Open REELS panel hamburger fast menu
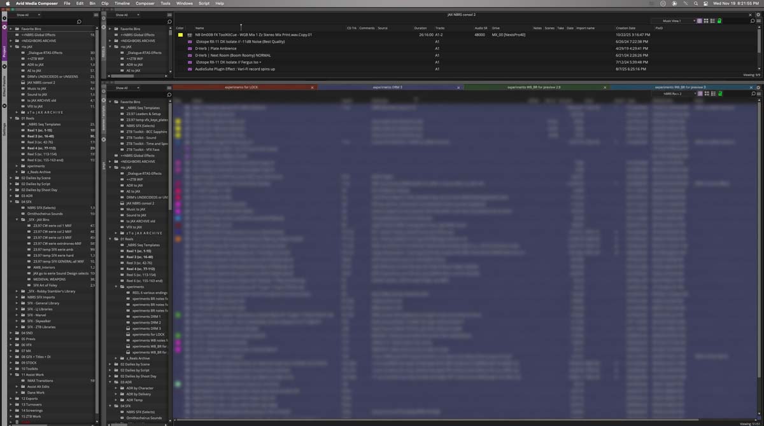Image resolution: width=764 pixels, height=426 pixels. pos(169,15)
